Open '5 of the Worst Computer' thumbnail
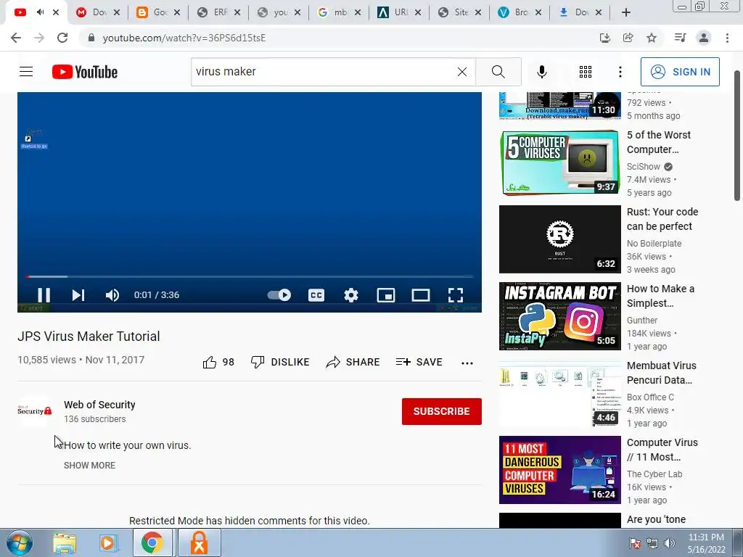This screenshot has height=557, width=743. (x=559, y=162)
